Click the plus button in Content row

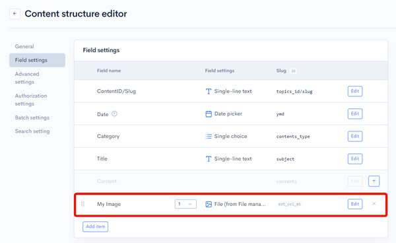click(x=374, y=181)
